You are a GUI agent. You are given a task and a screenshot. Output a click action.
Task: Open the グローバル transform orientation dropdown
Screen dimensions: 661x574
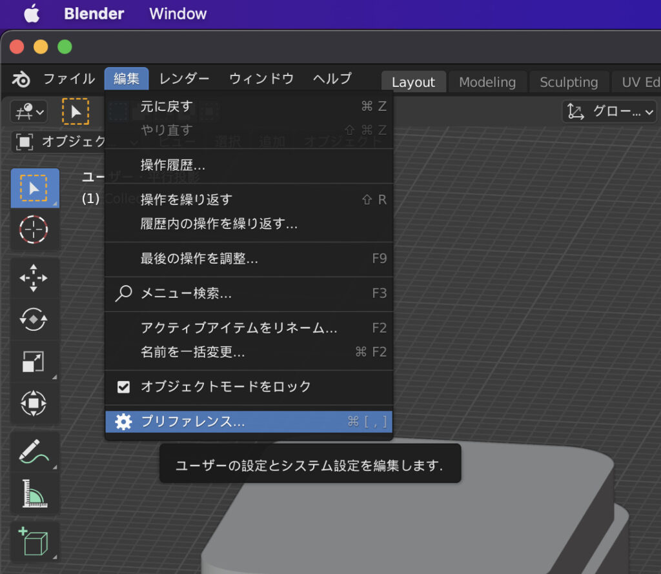(609, 111)
